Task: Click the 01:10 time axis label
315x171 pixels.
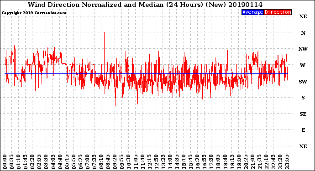Action: [x=18, y=162]
